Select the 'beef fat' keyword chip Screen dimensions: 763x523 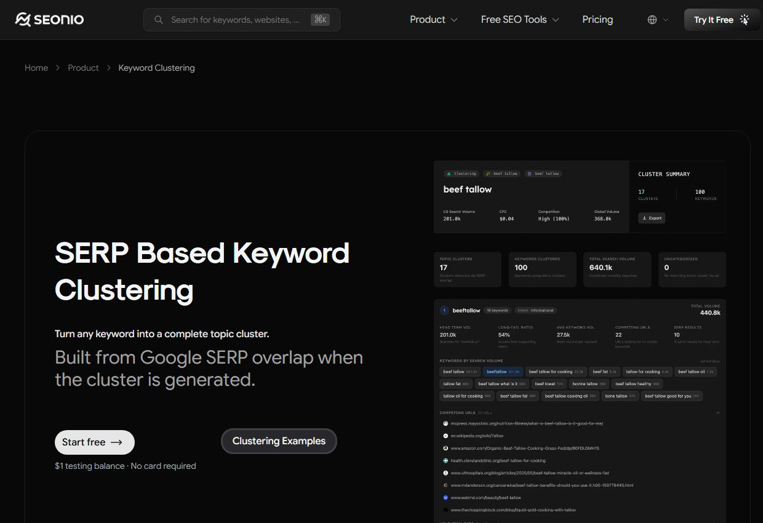click(604, 372)
